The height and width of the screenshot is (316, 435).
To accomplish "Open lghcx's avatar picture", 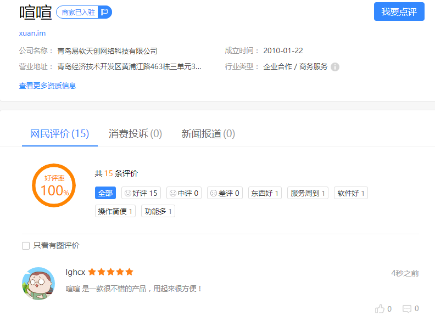I will 38,284.
